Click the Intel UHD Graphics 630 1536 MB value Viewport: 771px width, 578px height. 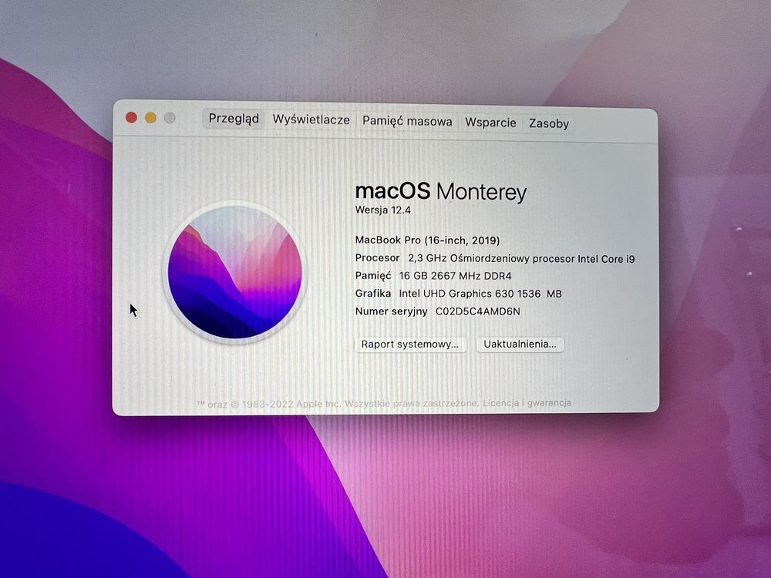click(480, 294)
